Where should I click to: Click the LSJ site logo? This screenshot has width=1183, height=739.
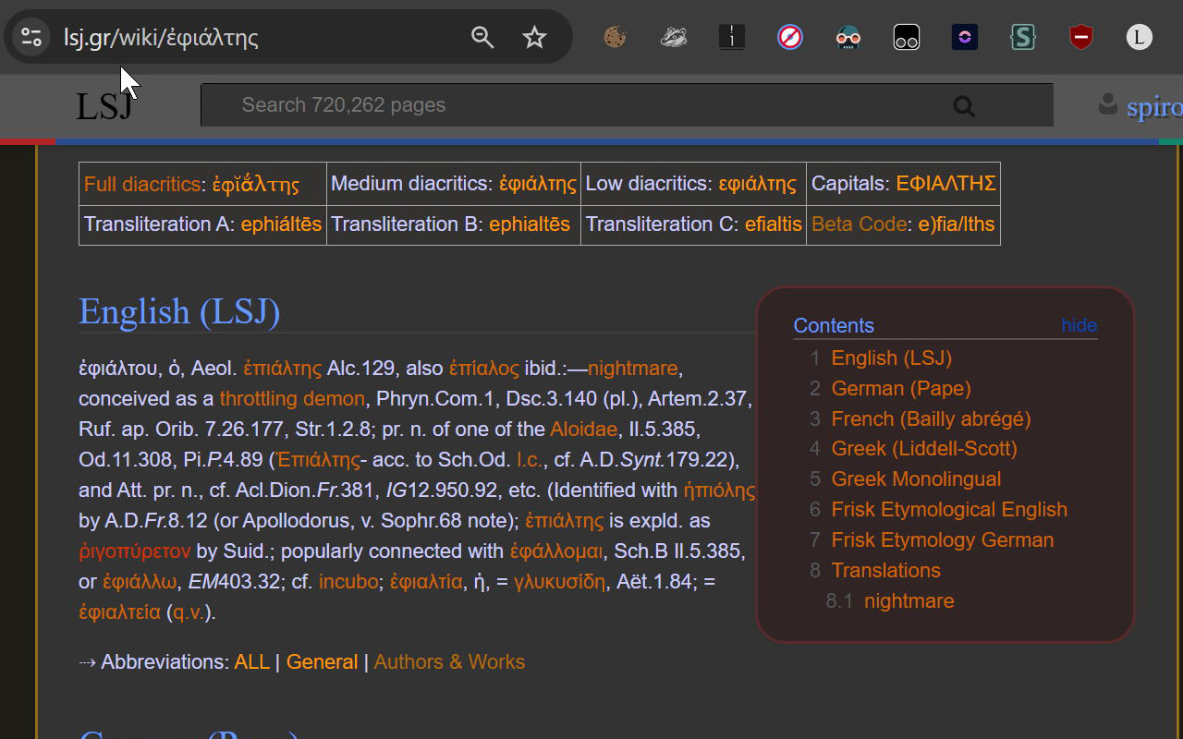click(104, 104)
